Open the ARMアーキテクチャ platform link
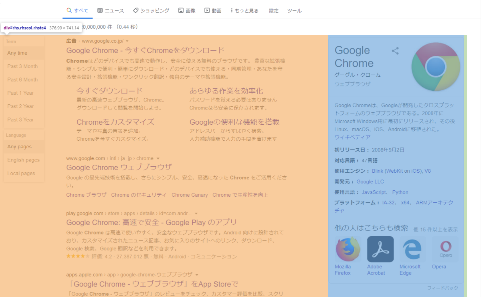 click(394, 206)
